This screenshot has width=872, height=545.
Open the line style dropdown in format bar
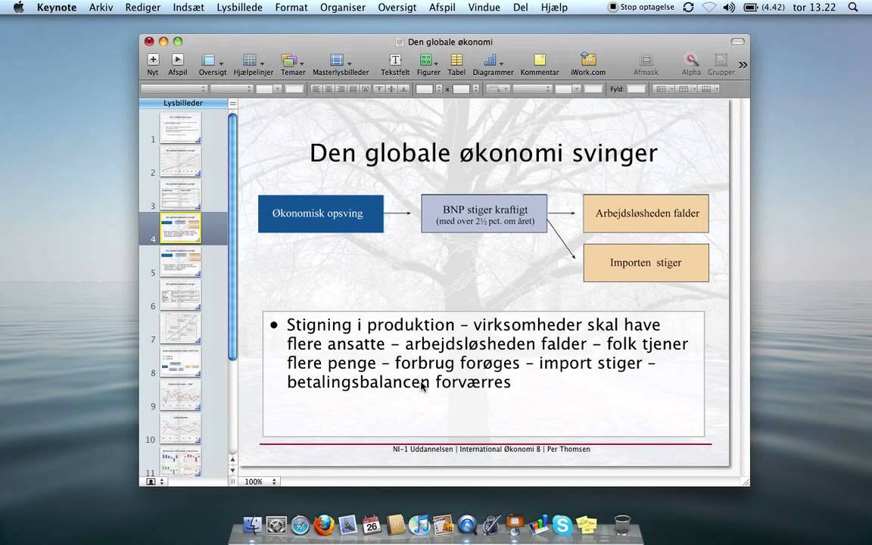[532, 89]
